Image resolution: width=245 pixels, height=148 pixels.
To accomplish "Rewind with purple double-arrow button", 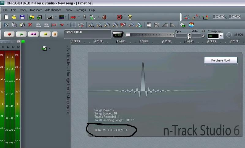I will (33, 34).
